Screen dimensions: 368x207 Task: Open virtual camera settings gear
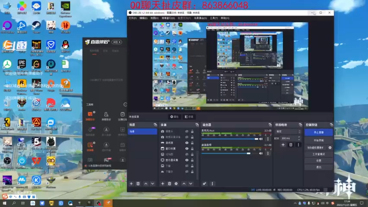pyautogui.click(x=330, y=148)
